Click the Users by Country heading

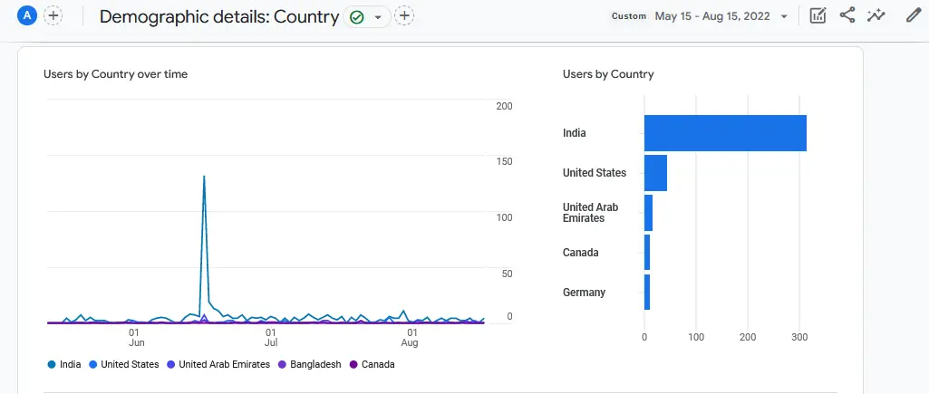coord(608,74)
